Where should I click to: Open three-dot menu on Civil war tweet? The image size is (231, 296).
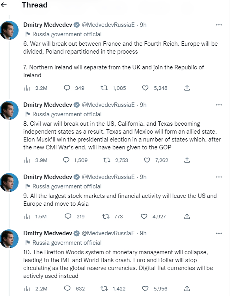(x=219, y=105)
